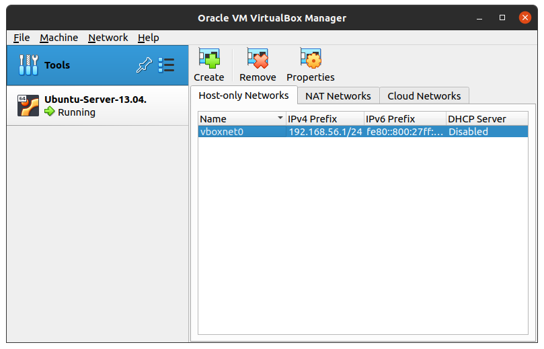The width and height of the screenshot is (544, 349).
Task: Select the Ubuntu-Server-13.04. machine name
Action: coord(95,100)
